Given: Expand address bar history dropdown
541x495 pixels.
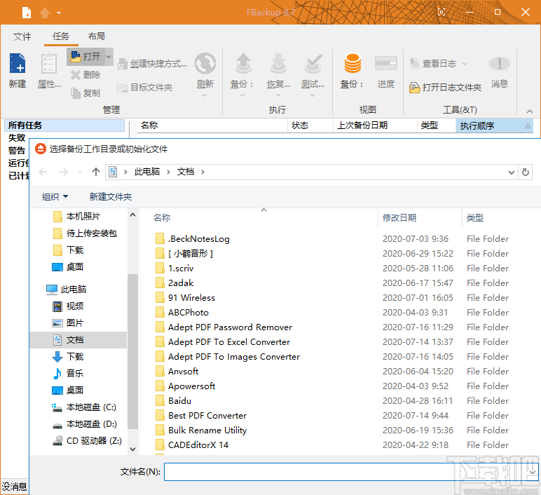Looking at the screenshot, I should 512,172.
